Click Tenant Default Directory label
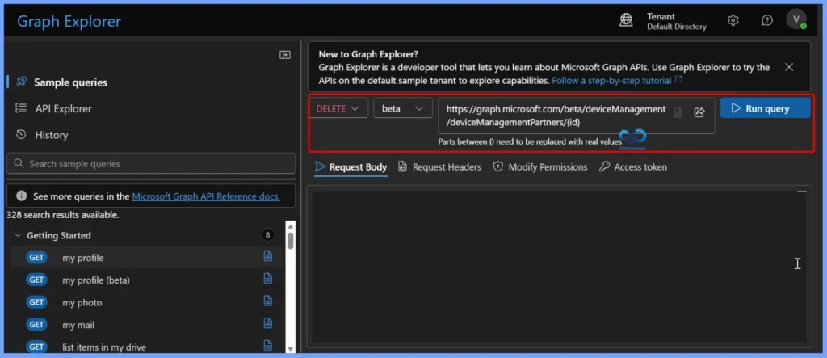Image resolution: width=827 pixels, height=358 pixels. [677, 21]
